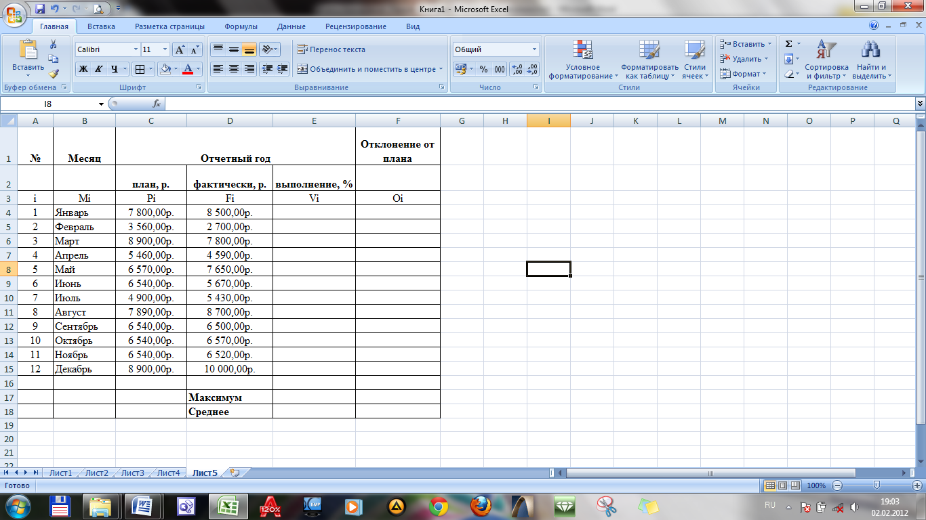This screenshot has height=520, width=926.
Task: Click the text orientation icon
Action: coord(267,49)
